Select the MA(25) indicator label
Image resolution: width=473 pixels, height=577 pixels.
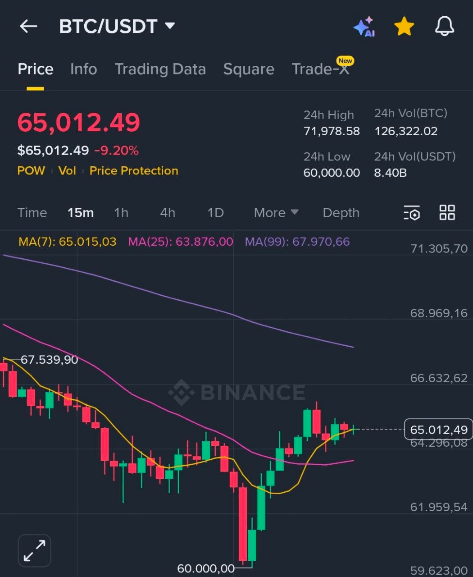pyautogui.click(x=180, y=242)
